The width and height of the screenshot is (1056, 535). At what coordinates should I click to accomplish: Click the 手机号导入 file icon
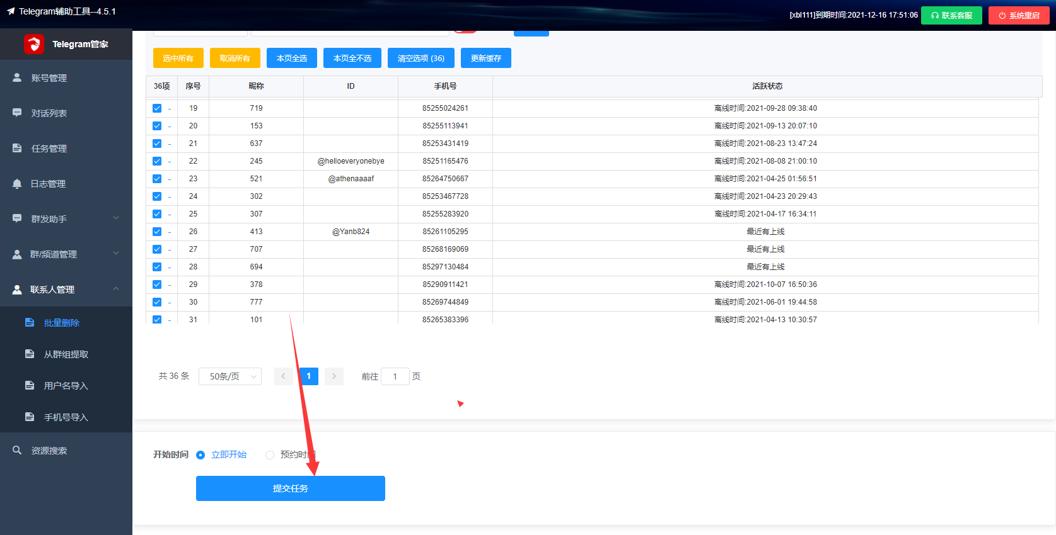30,417
